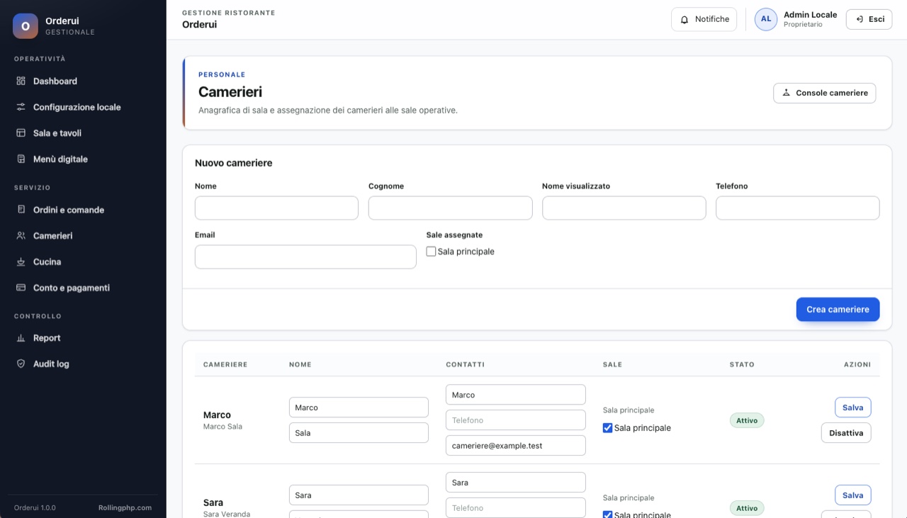Click the Sala e tavoli table icon
The height and width of the screenshot is (518, 907).
(x=21, y=133)
